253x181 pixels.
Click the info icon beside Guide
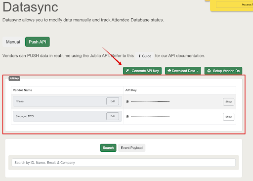click(x=139, y=56)
